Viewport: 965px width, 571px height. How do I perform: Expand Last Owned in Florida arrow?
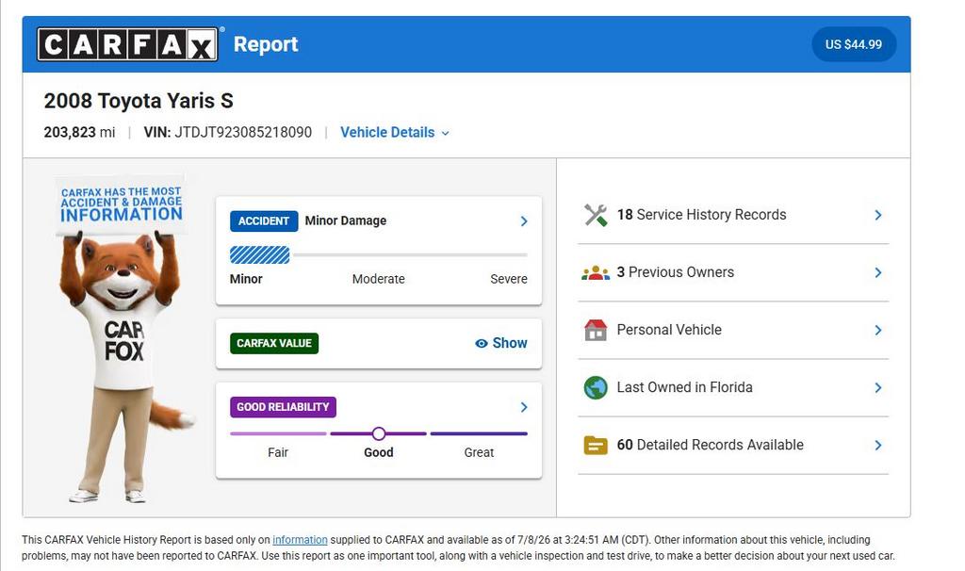pos(878,387)
